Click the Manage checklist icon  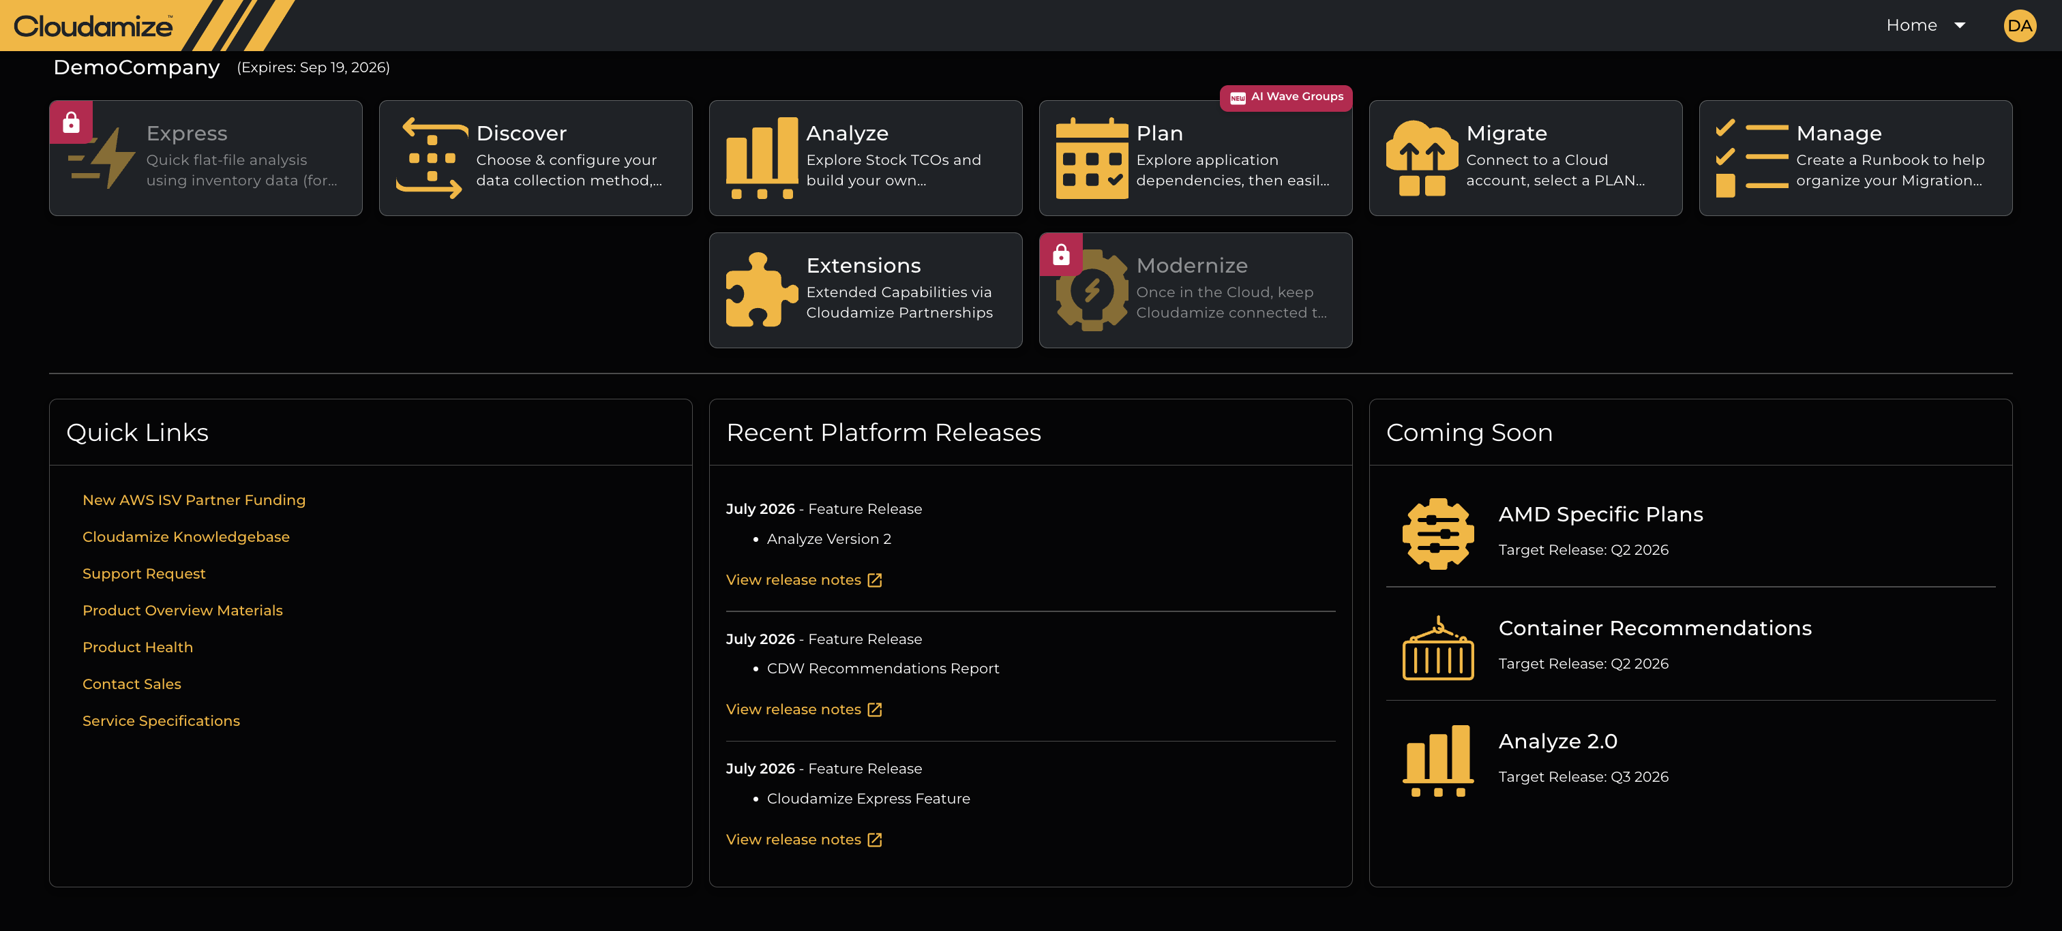pos(1752,158)
